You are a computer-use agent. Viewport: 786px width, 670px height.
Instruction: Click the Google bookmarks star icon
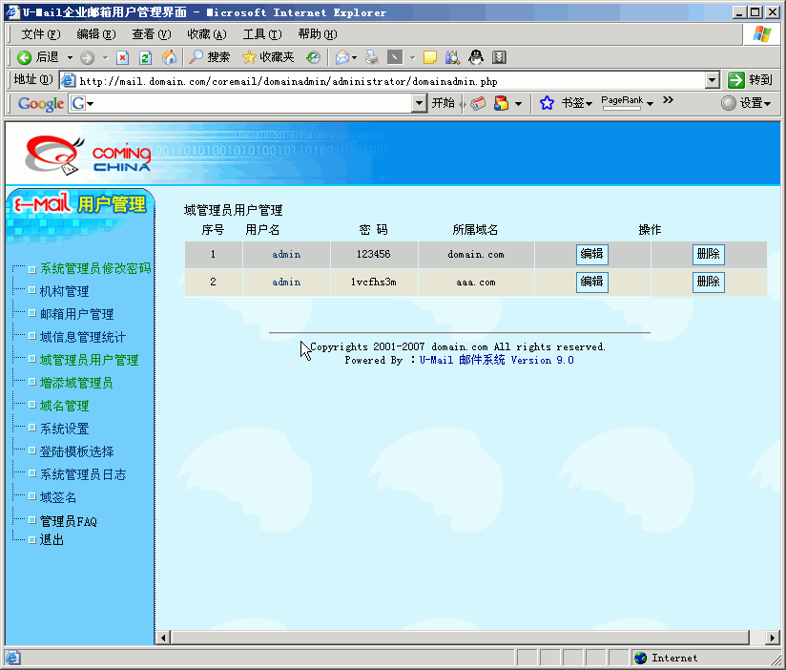(547, 103)
